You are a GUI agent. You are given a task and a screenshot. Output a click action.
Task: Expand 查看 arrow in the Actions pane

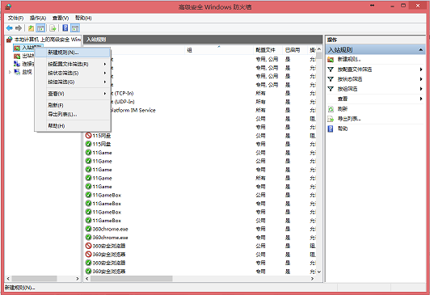coord(421,99)
